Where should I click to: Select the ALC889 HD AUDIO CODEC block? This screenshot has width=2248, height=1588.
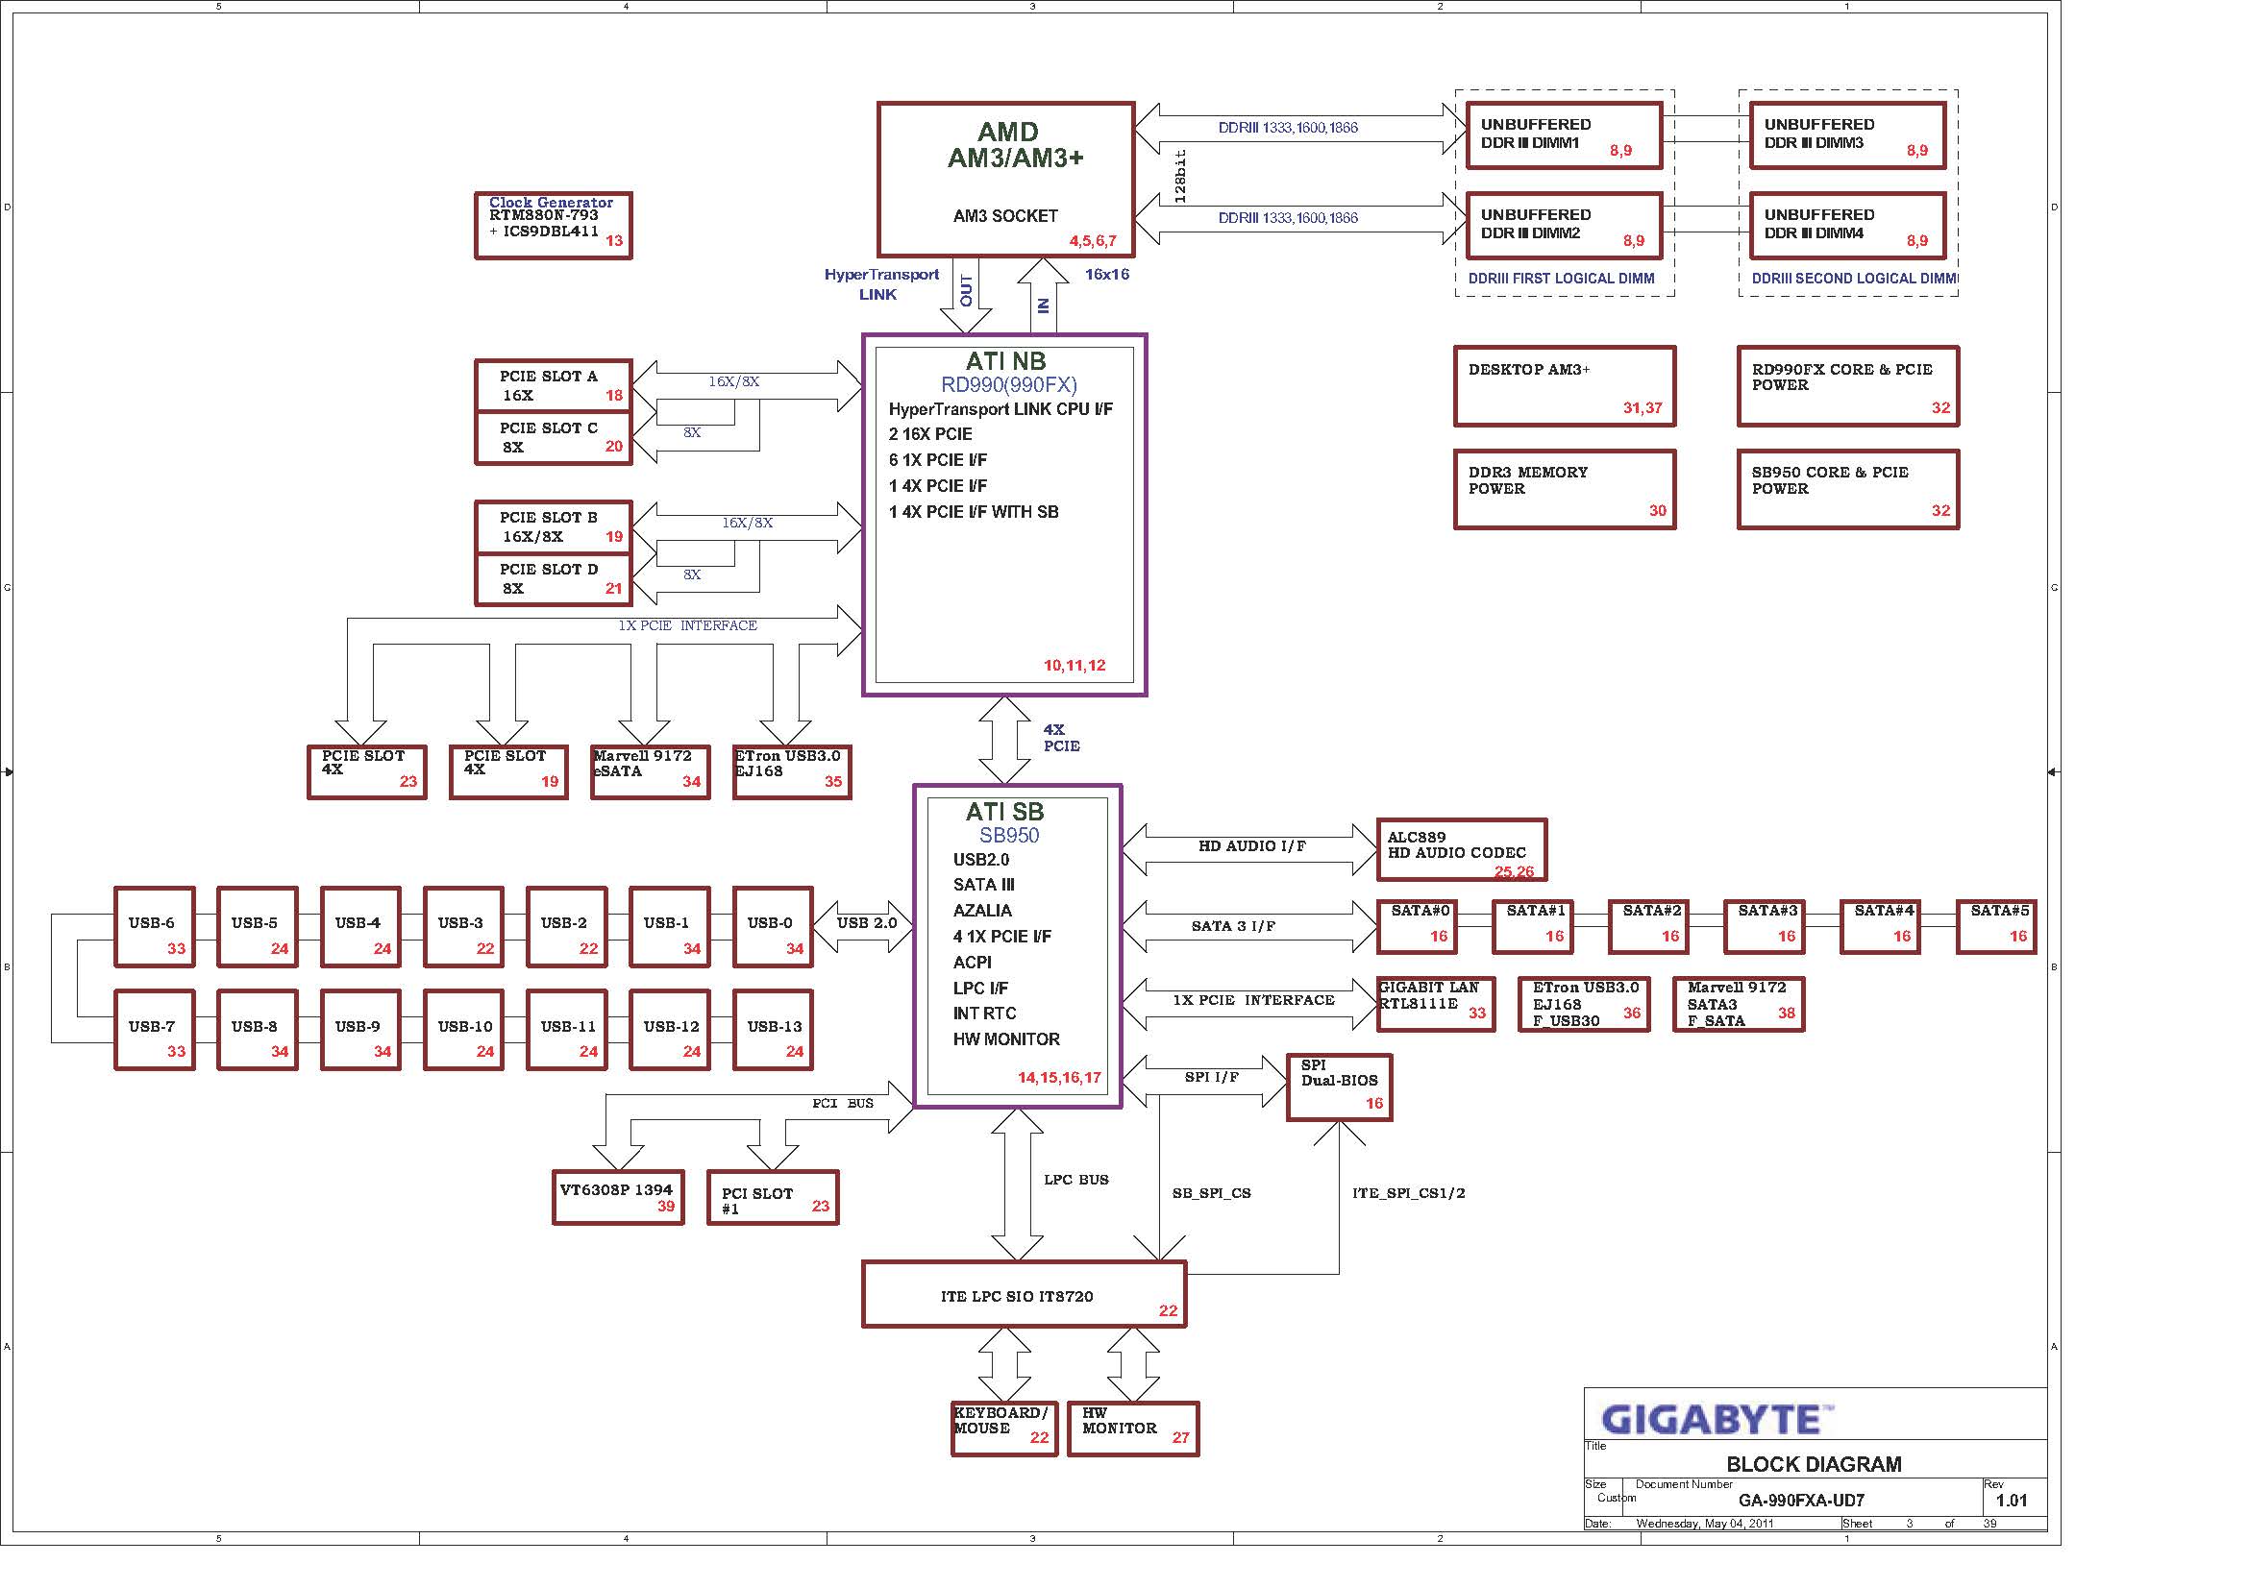click(x=1462, y=849)
